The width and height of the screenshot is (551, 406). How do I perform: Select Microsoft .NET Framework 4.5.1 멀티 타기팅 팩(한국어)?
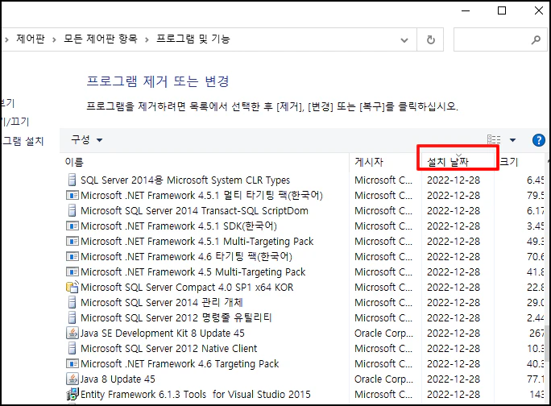click(x=201, y=195)
